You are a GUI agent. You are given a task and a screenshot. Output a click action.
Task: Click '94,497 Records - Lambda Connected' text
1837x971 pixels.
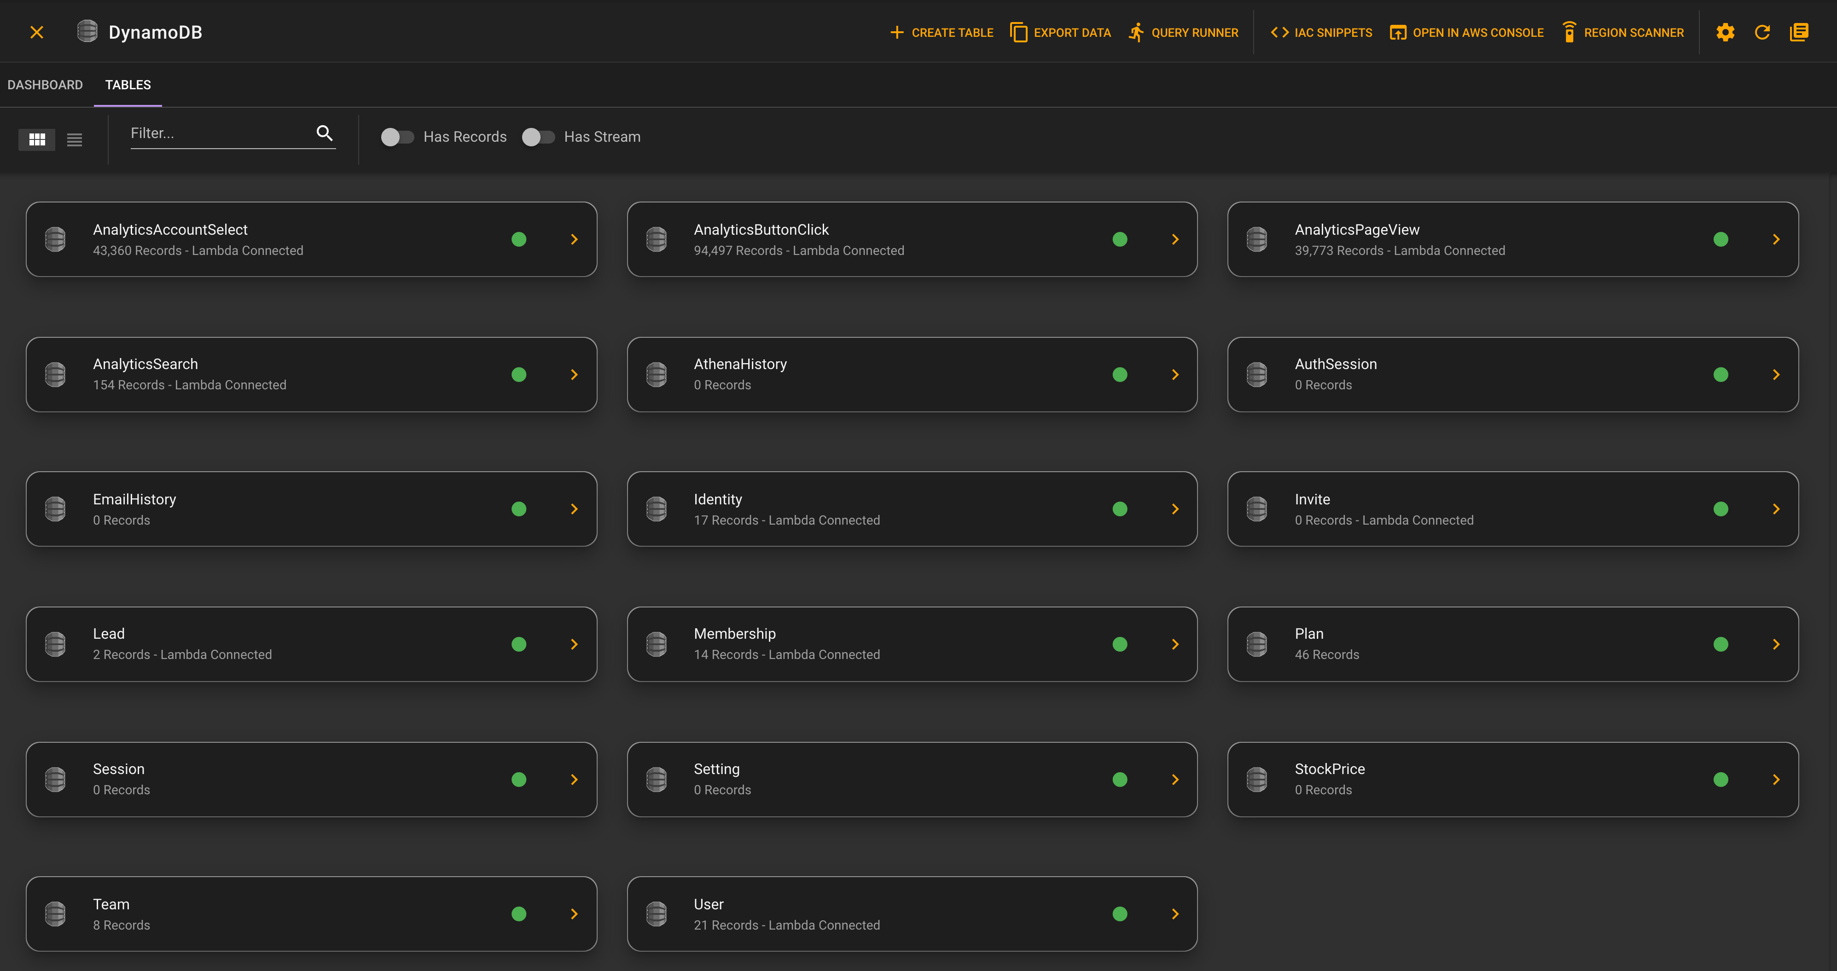tap(799, 250)
